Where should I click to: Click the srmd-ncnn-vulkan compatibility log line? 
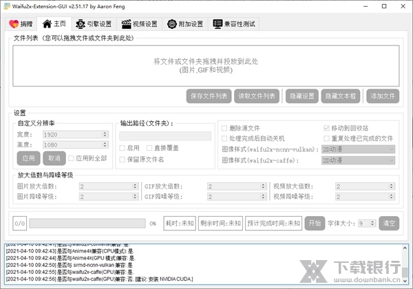tap(70, 265)
